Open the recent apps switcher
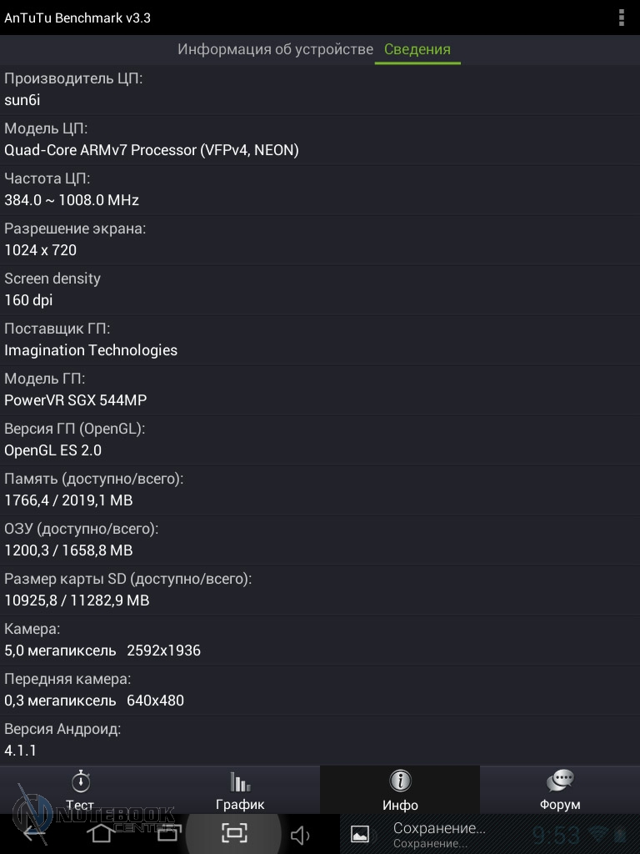 pos(167,832)
